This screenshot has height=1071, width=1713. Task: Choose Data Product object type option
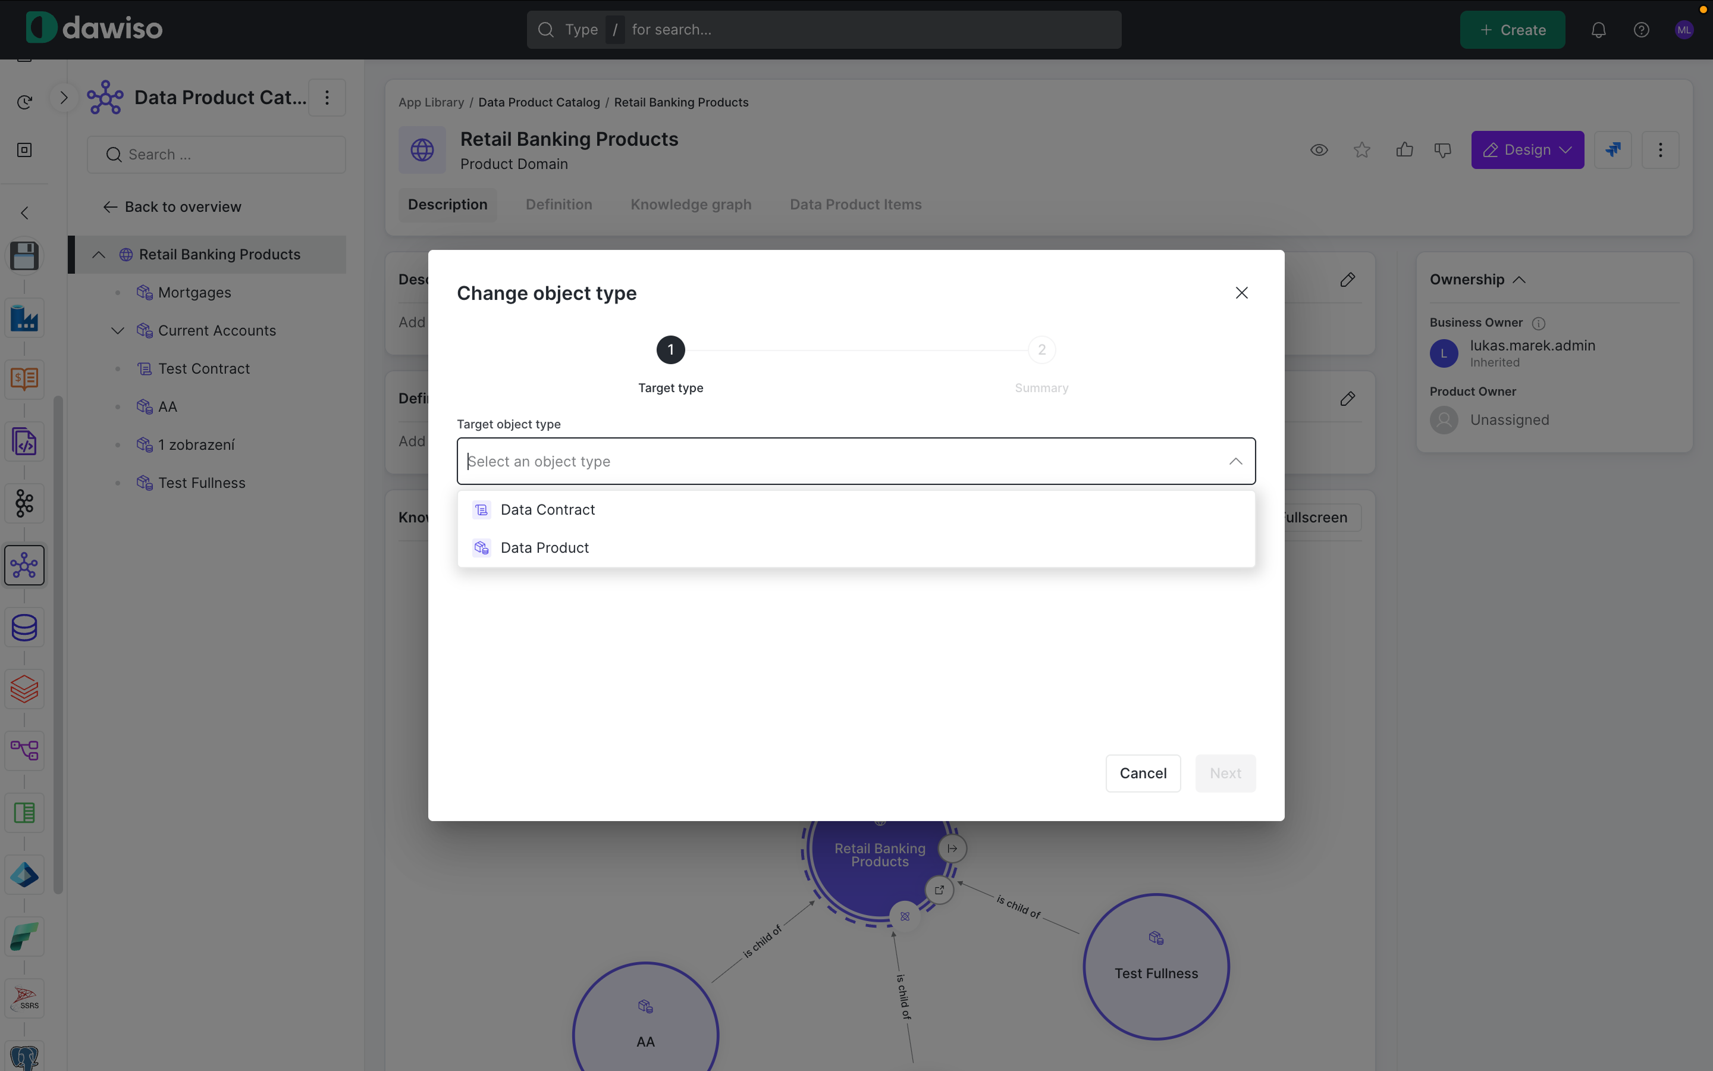[x=856, y=547]
